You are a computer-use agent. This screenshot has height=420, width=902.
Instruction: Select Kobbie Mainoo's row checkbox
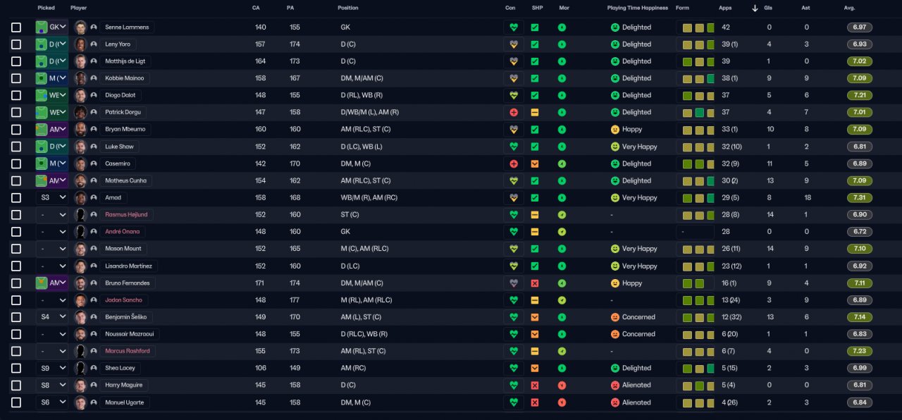pyautogui.click(x=16, y=78)
